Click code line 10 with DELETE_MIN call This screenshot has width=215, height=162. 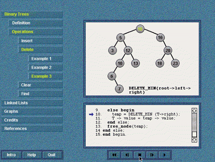[x=138, y=114]
